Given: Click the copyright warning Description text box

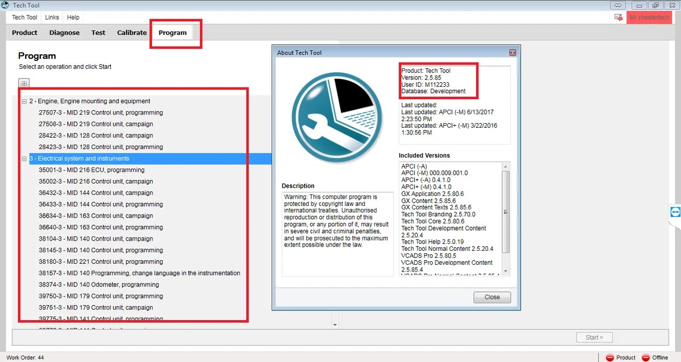Looking at the screenshot, I should pos(338,234).
